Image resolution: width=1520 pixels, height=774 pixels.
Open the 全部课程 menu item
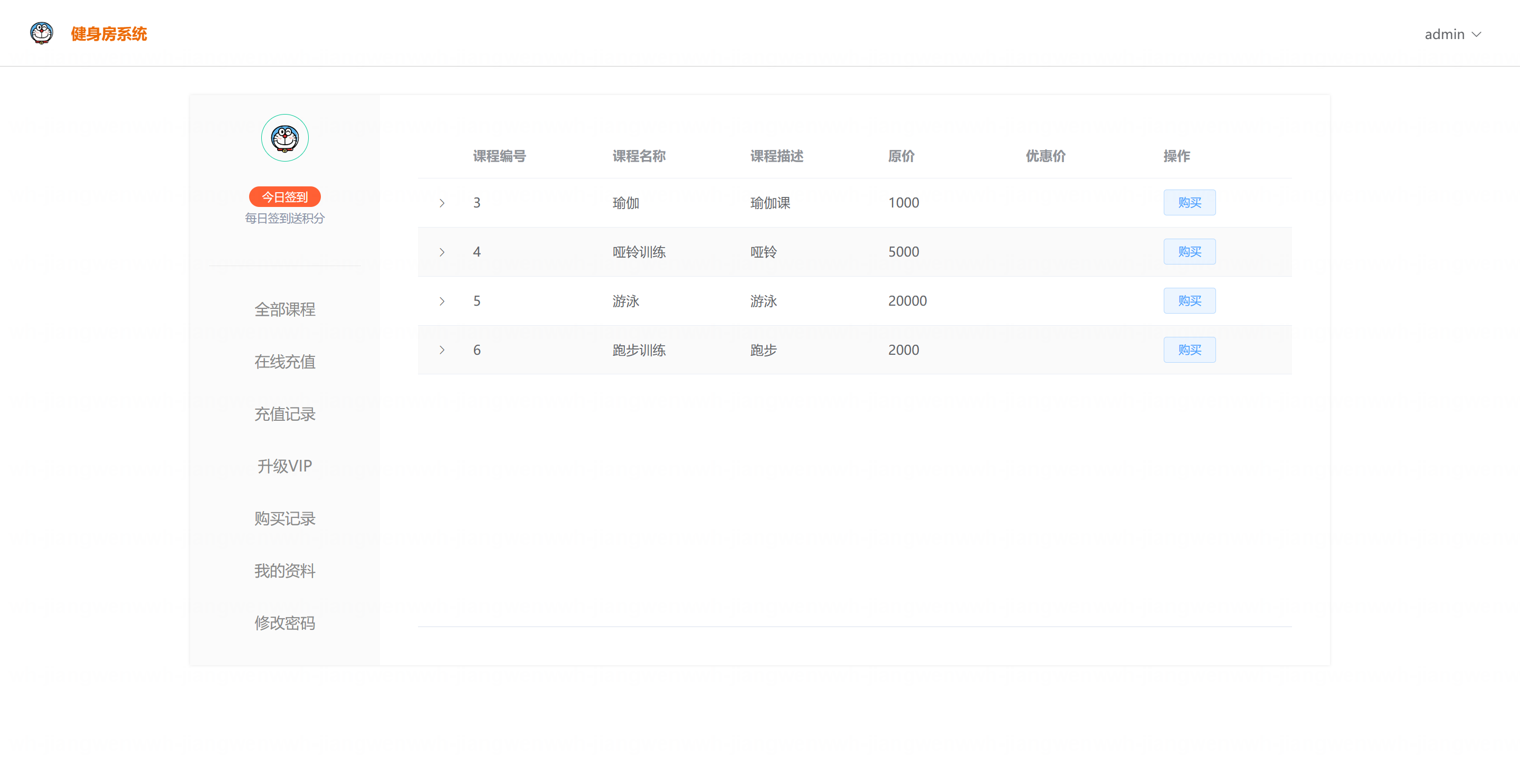[284, 309]
